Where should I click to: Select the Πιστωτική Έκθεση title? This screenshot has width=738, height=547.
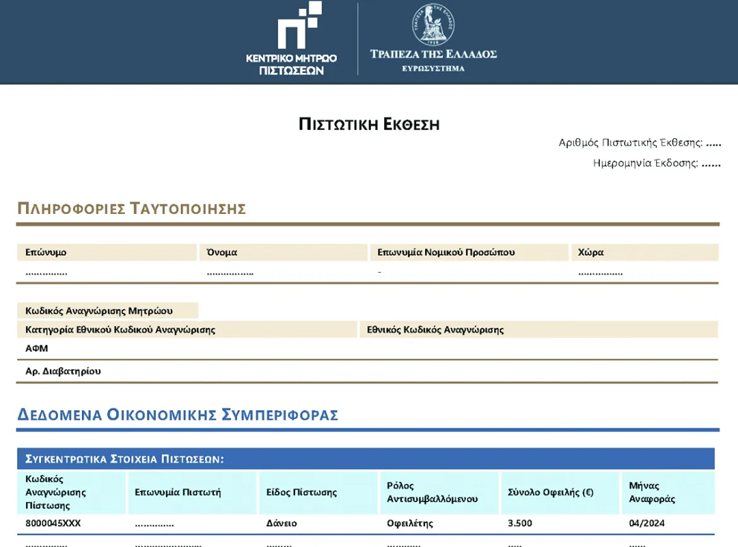(x=369, y=124)
